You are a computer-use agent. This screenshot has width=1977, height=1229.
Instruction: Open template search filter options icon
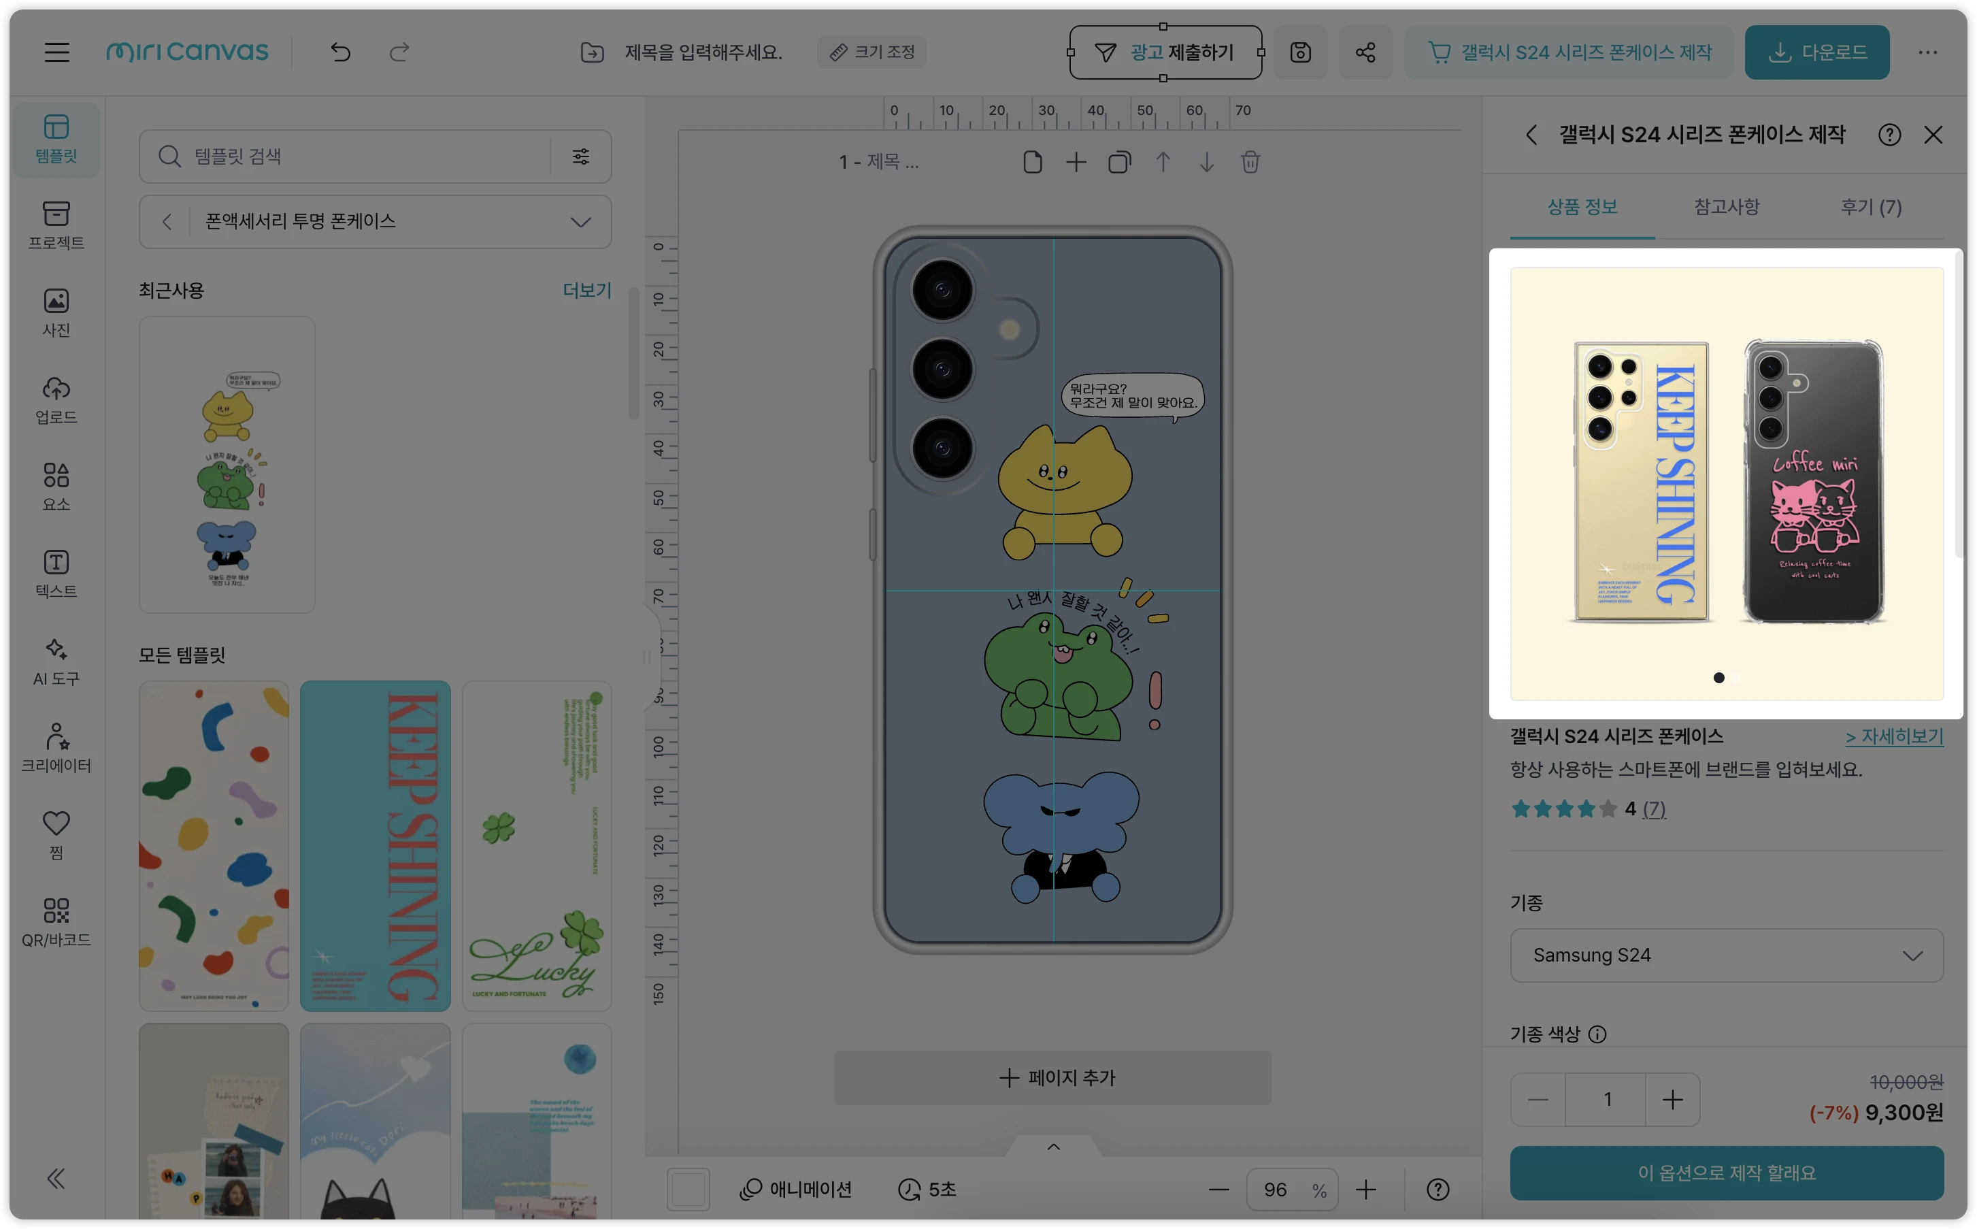tap(580, 156)
